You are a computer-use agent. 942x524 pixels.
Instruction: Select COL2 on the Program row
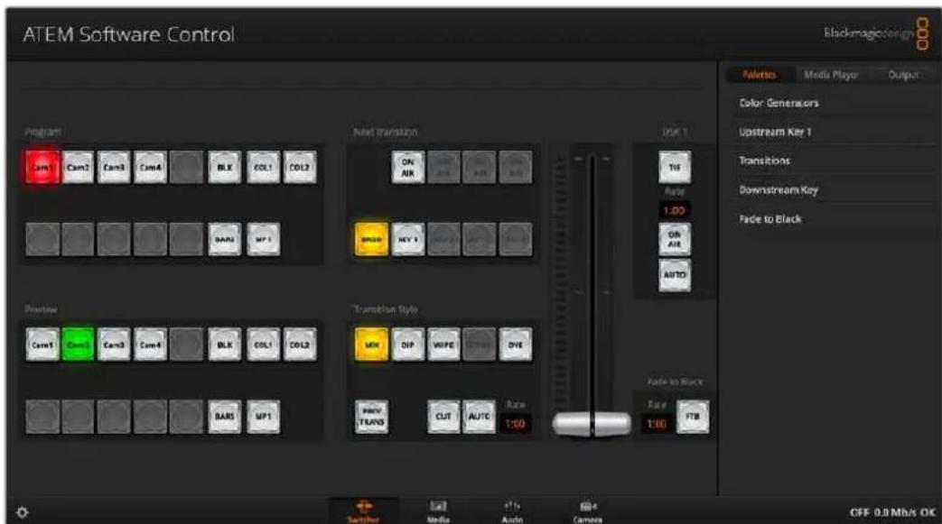pos(300,168)
